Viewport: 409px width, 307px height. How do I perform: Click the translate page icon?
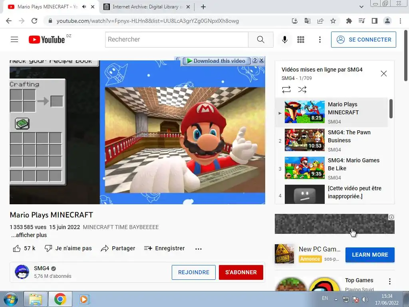(307, 21)
